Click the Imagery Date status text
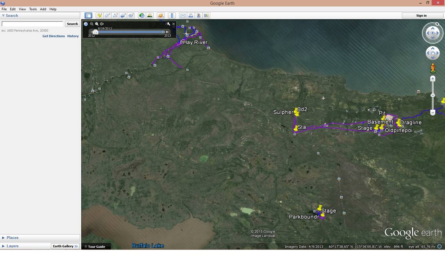The width and height of the screenshot is (445, 272). pos(304,247)
